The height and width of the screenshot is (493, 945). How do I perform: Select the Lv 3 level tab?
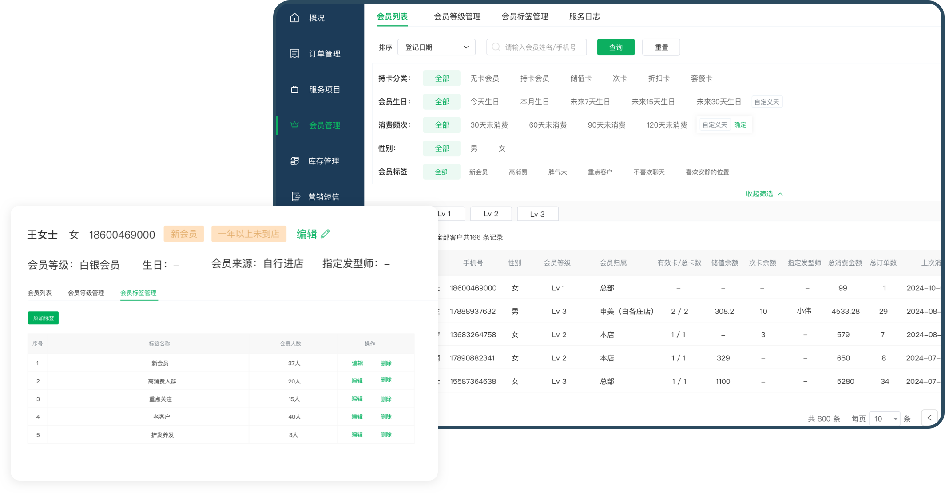click(x=537, y=214)
